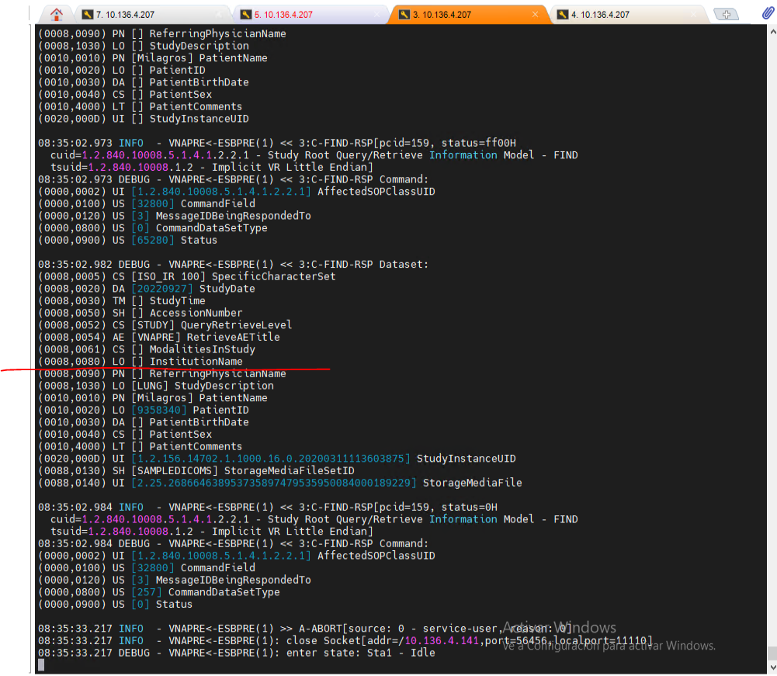Close the tab 4. 10.136.4.207 session

694,15
